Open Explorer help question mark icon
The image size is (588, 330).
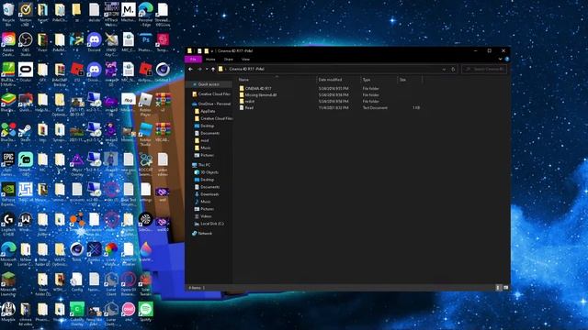[507, 59]
